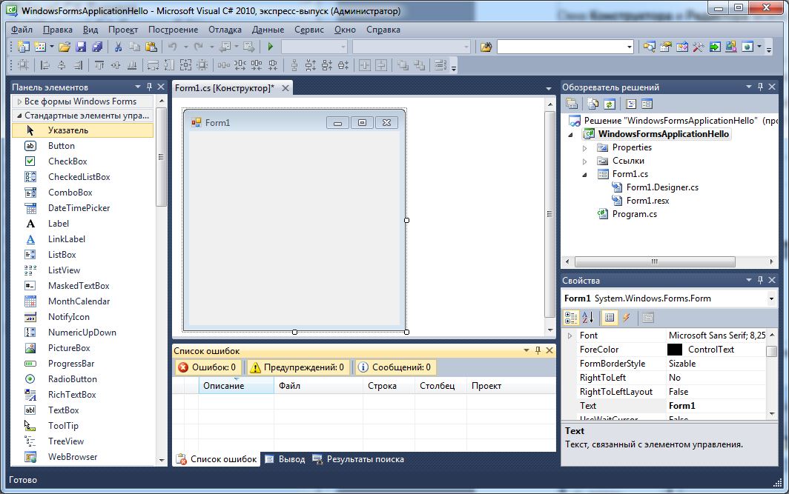Expand Все формы Windows Forms group
Image resolution: width=789 pixels, height=494 pixels.
tap(19, 101)
